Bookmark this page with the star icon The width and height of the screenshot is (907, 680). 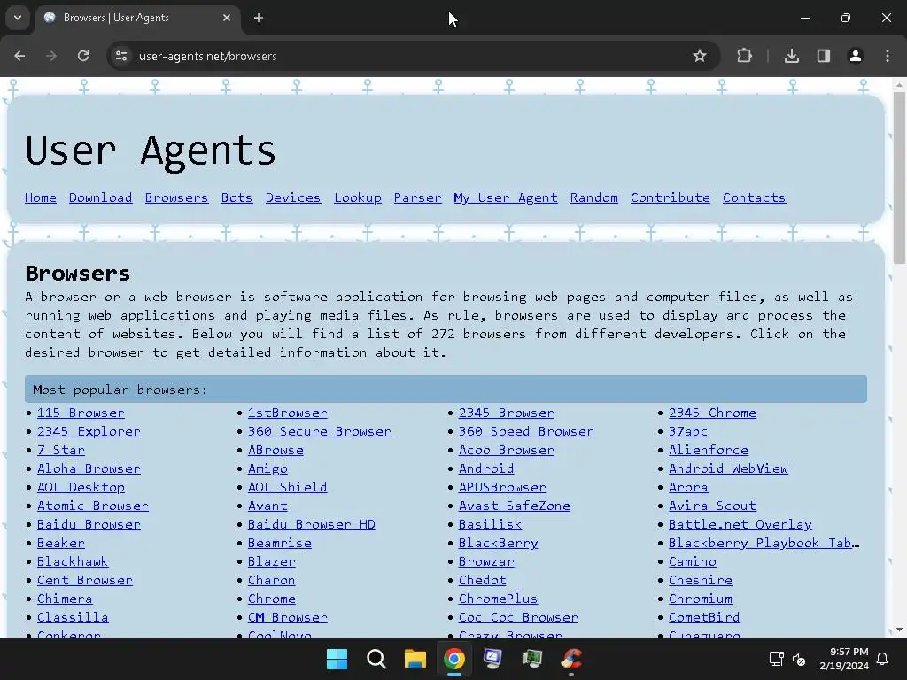(700, 56)
